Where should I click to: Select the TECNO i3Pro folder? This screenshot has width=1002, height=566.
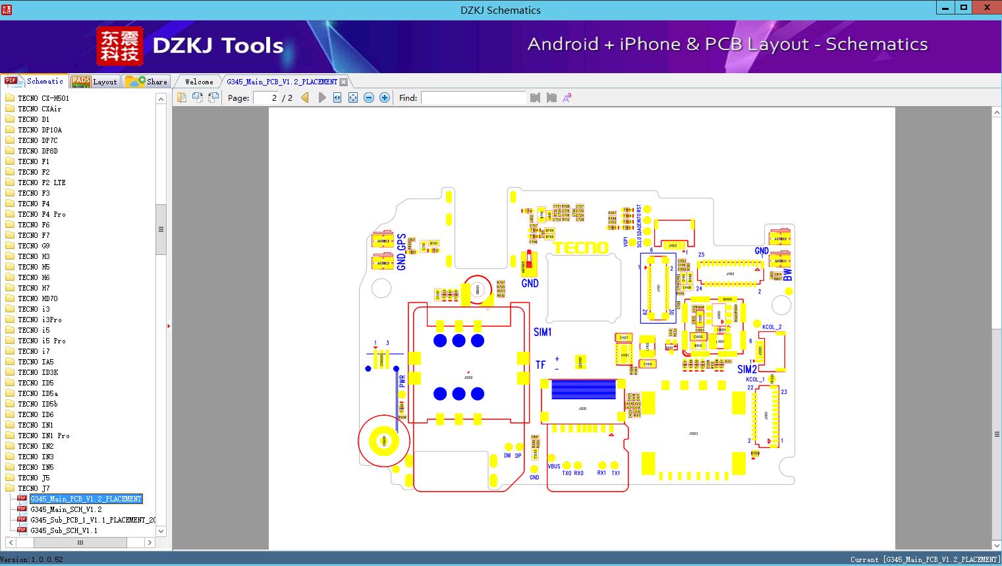pos(40,320)
